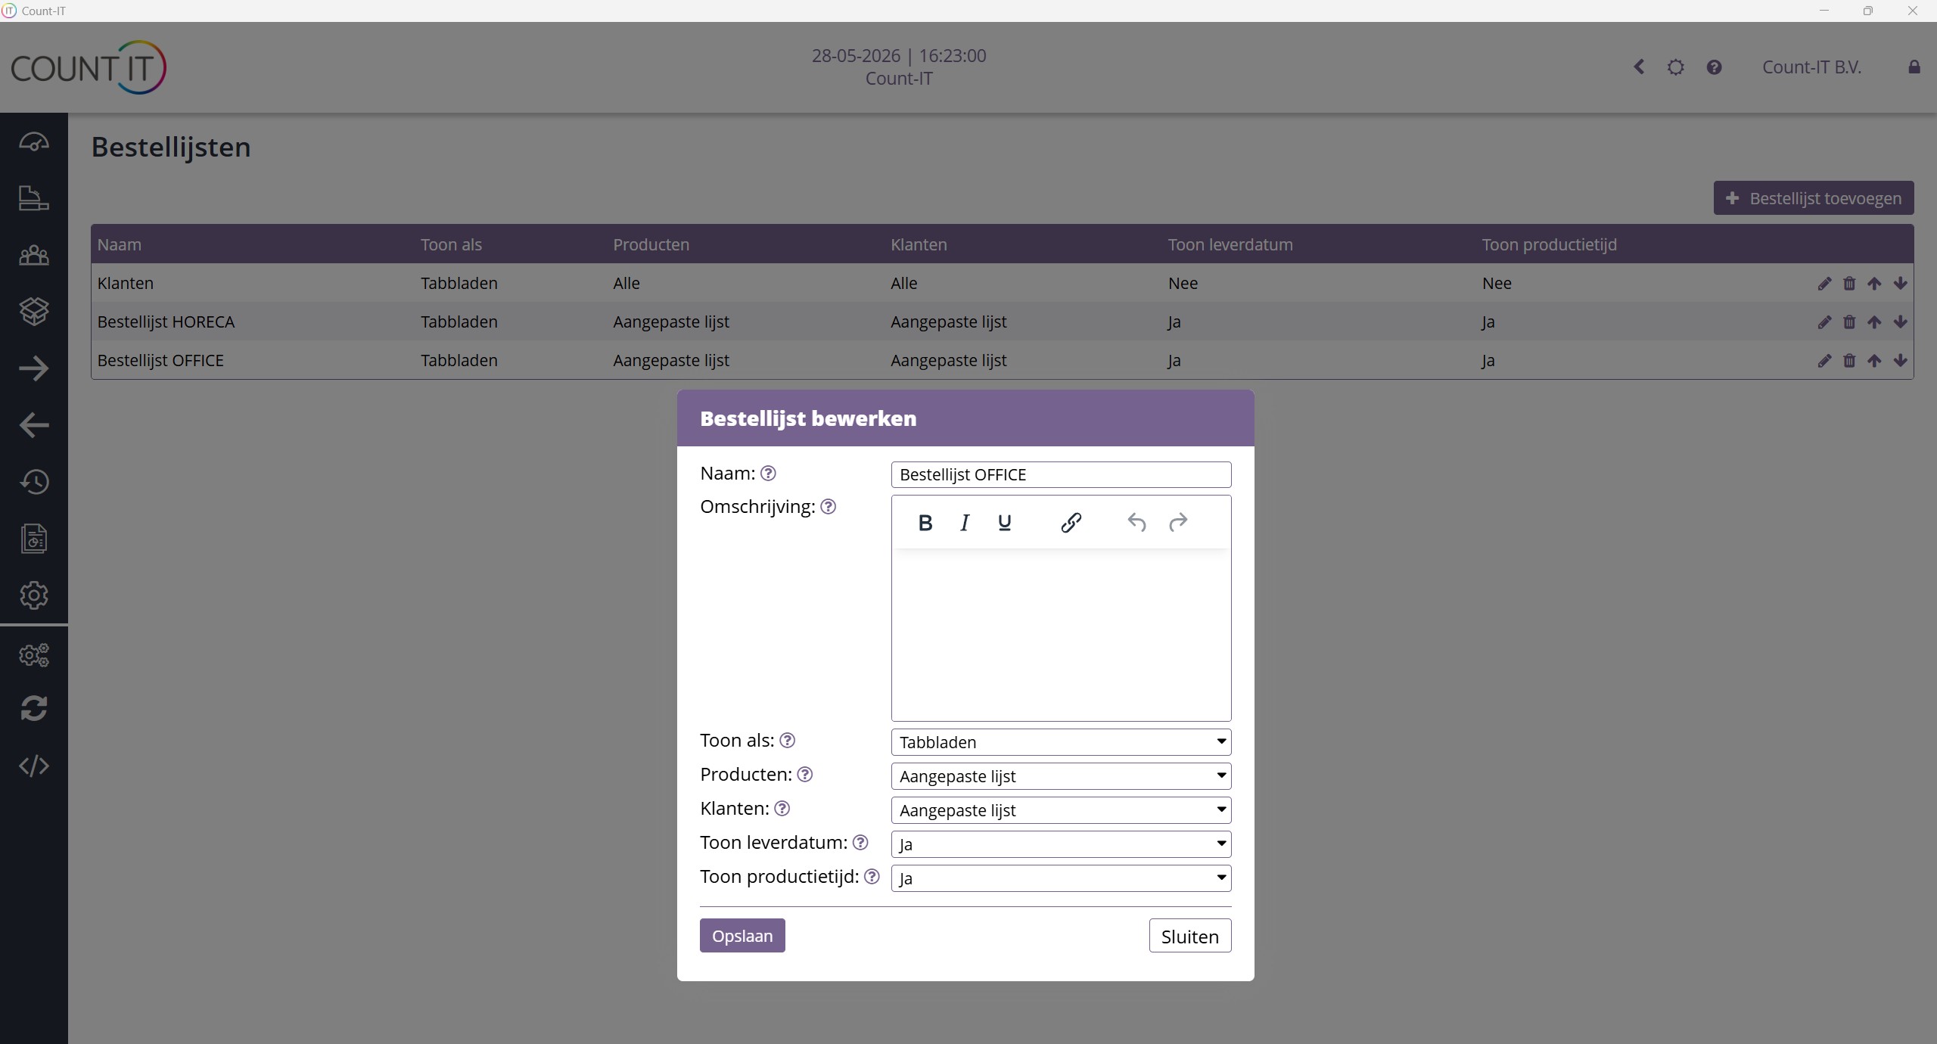
Task: Open the reports document icon in sidebar
Action: pyautogui.click(x=34, y=539)
